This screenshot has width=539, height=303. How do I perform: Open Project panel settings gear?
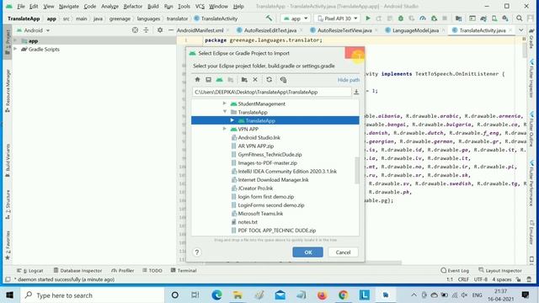coord(160,30)
